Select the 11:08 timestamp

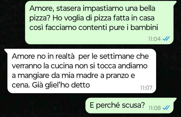(155, 108)
